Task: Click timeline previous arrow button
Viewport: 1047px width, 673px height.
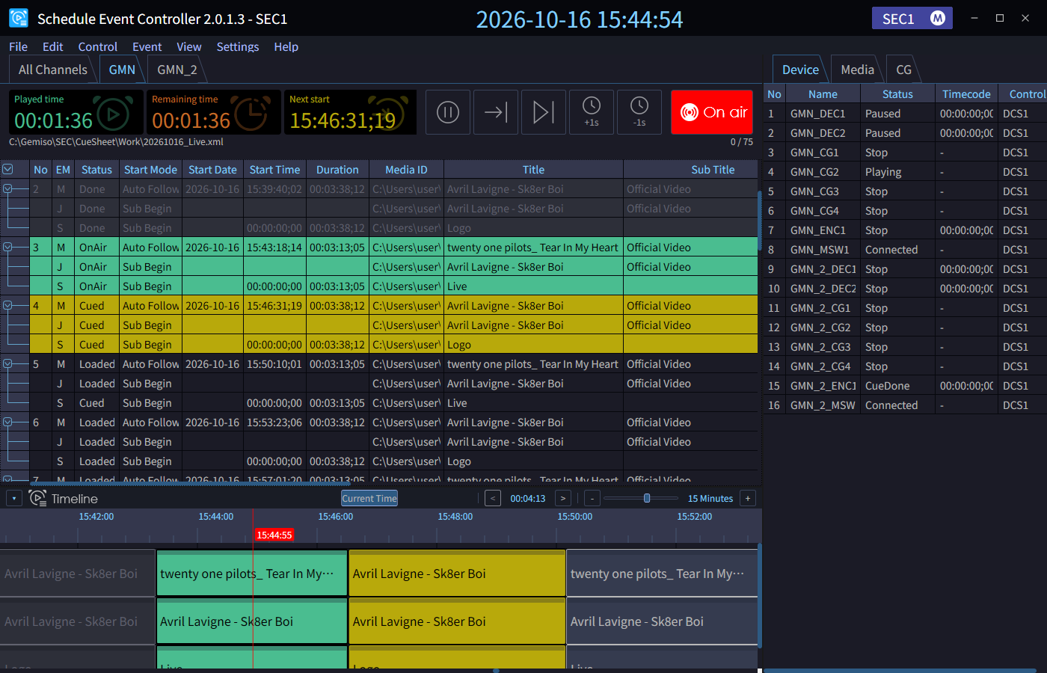Action: pyautogui.click(x=493, y=498)
